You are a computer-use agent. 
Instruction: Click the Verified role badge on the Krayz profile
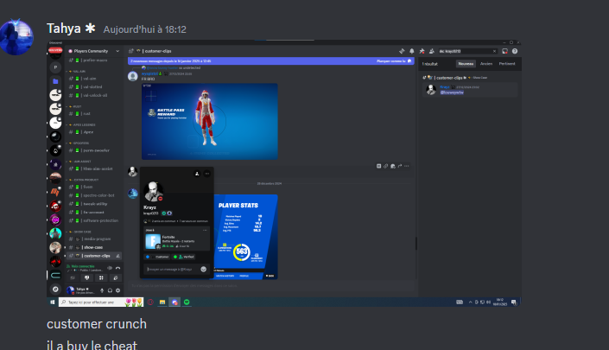tap(184, 257)
